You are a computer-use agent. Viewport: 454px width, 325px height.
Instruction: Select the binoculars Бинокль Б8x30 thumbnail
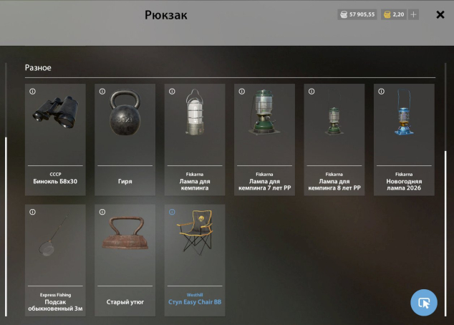tap(55, 112)
